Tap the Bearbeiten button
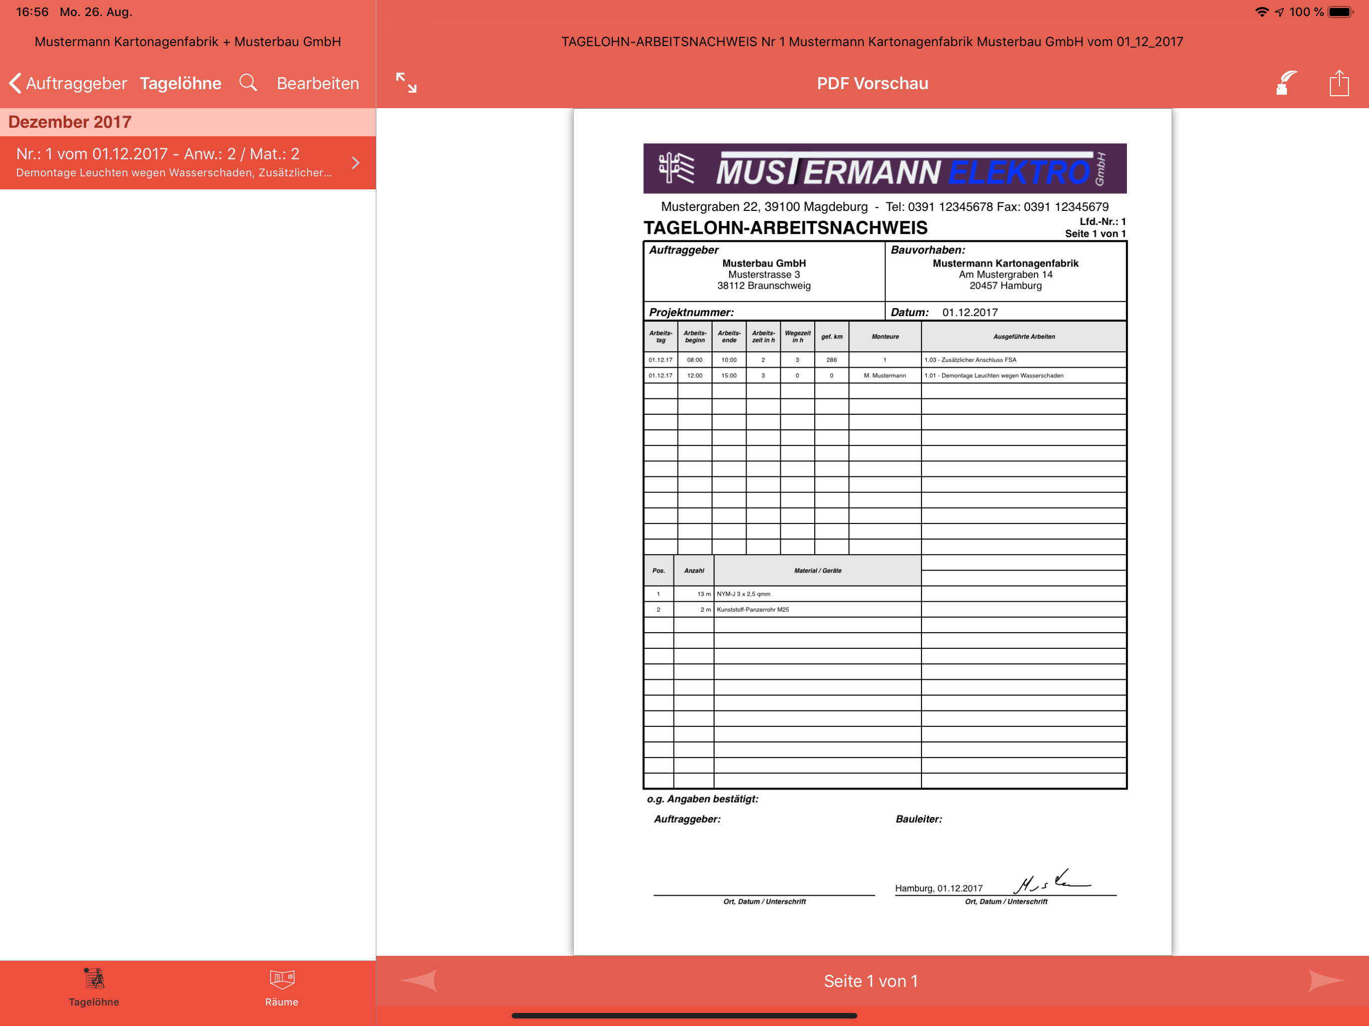The image size is (1369, 1026). pyautogui.click(x=318, y=83)
